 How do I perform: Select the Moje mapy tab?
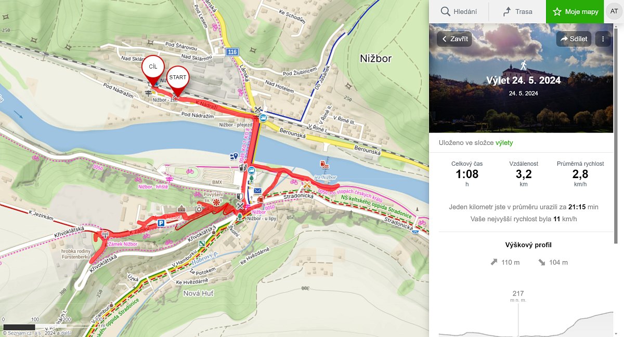pos(575,11)
